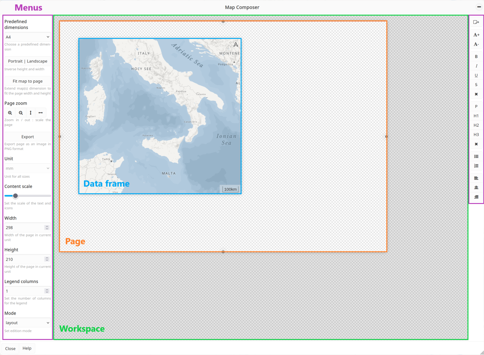This screenshot has width=484, height=355.
Task: Open Help from the bottom bar
Action: tap(27, 348)
